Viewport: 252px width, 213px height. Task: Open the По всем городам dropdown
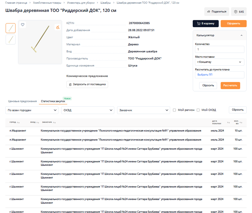coord(32,110)
